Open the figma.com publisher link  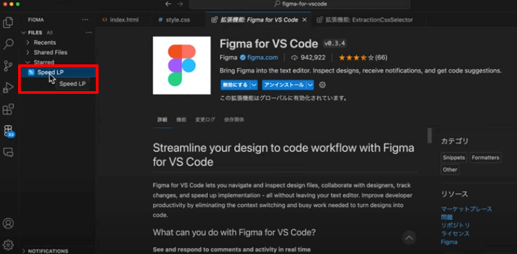262,58
